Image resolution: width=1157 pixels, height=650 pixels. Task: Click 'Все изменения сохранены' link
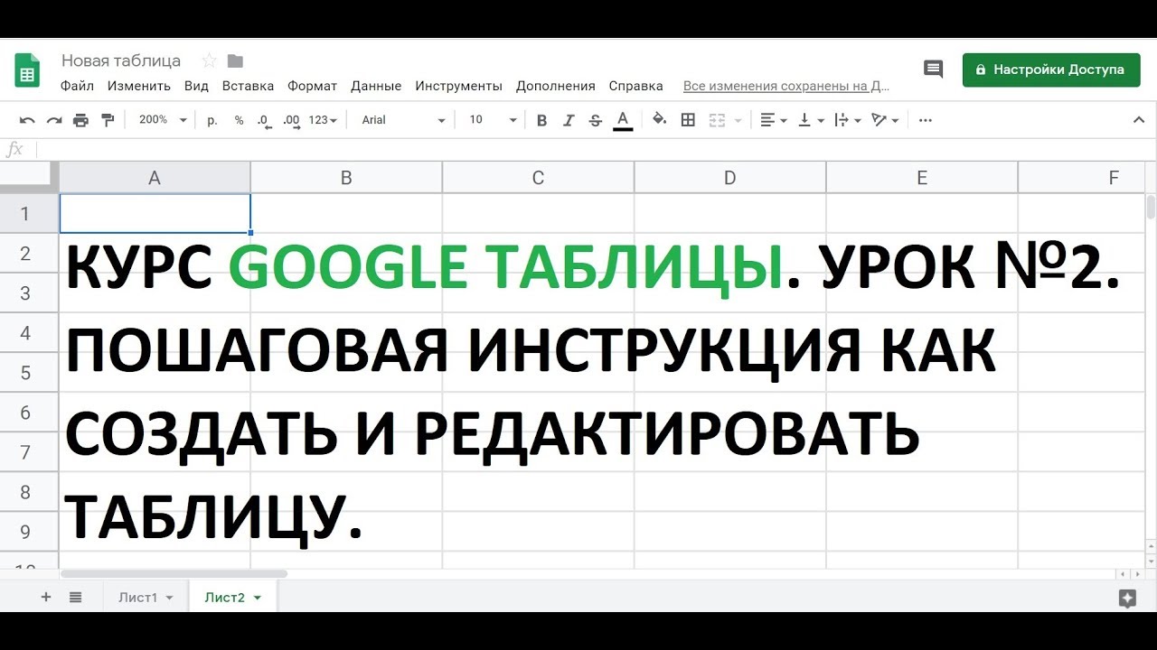pos(786,86)
